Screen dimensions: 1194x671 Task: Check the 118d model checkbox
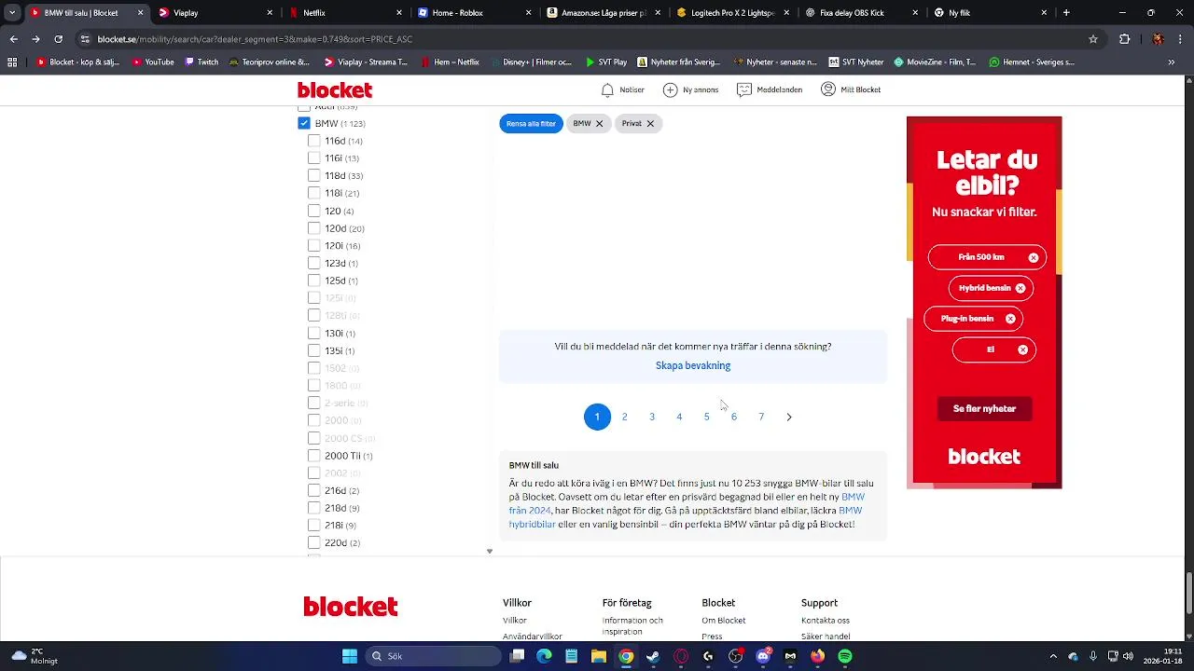(x=314, y=175)
